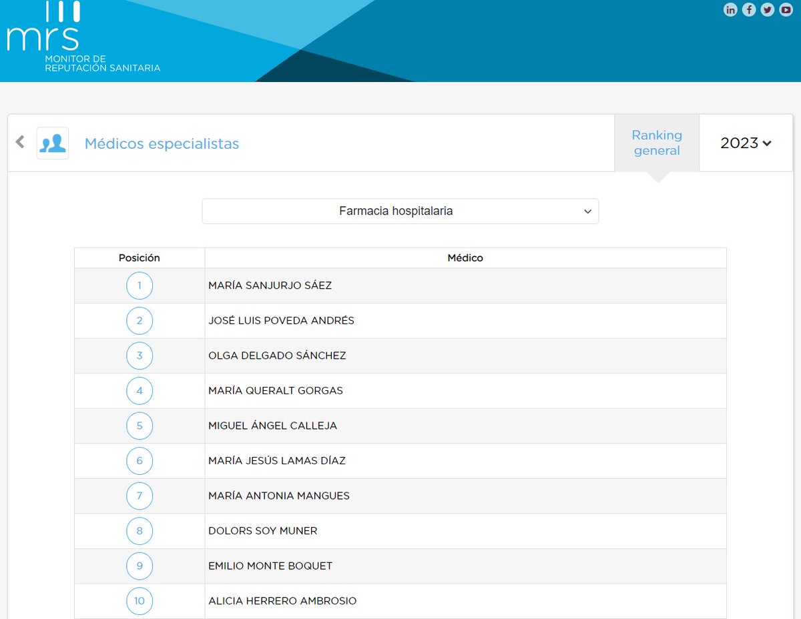
Task: Select row MARÍA SANJURJO SÁEZ
Action: pyautogui.click(x=400, y=285)
